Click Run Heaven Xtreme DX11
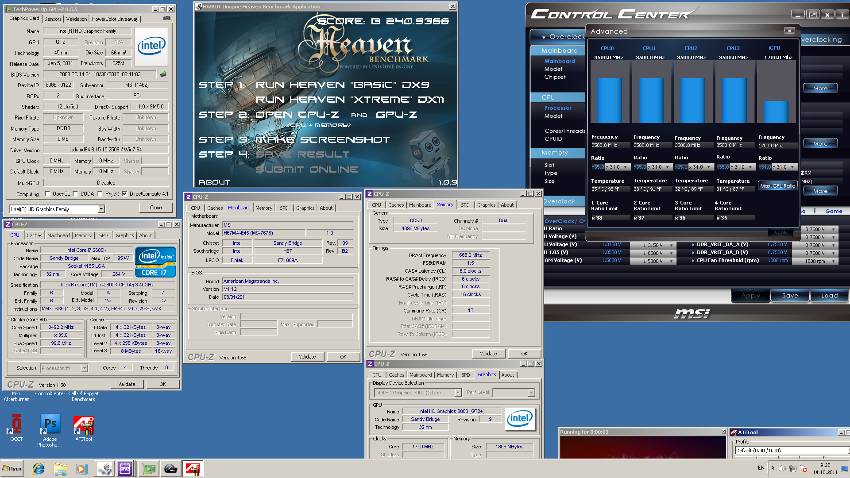 (x=350, y=100)
